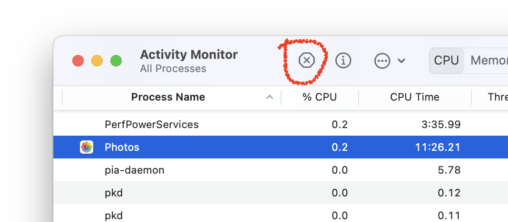Switch to the Memory tab
The width and height of the screenshot is (508, 222).
tap(488, 60)
